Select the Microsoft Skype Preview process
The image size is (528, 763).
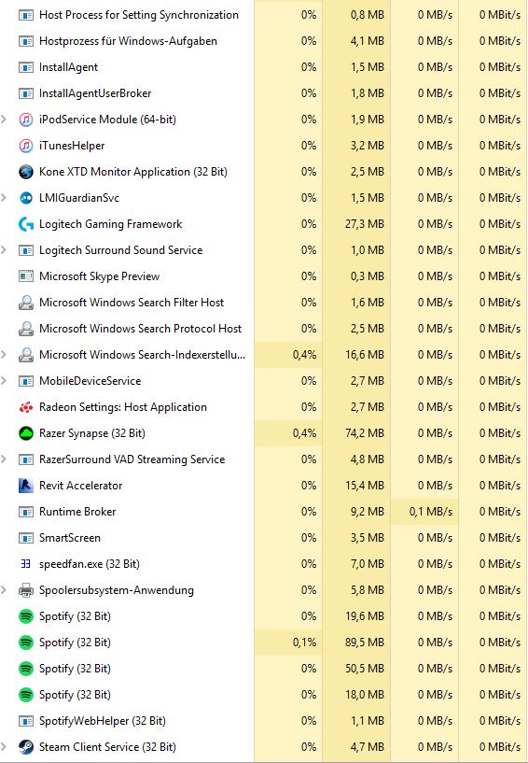coord(264,276)
